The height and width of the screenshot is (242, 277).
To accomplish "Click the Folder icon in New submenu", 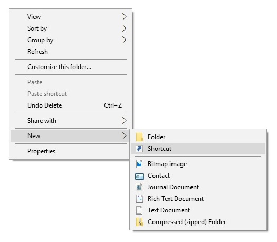I will tap(139, 137).
